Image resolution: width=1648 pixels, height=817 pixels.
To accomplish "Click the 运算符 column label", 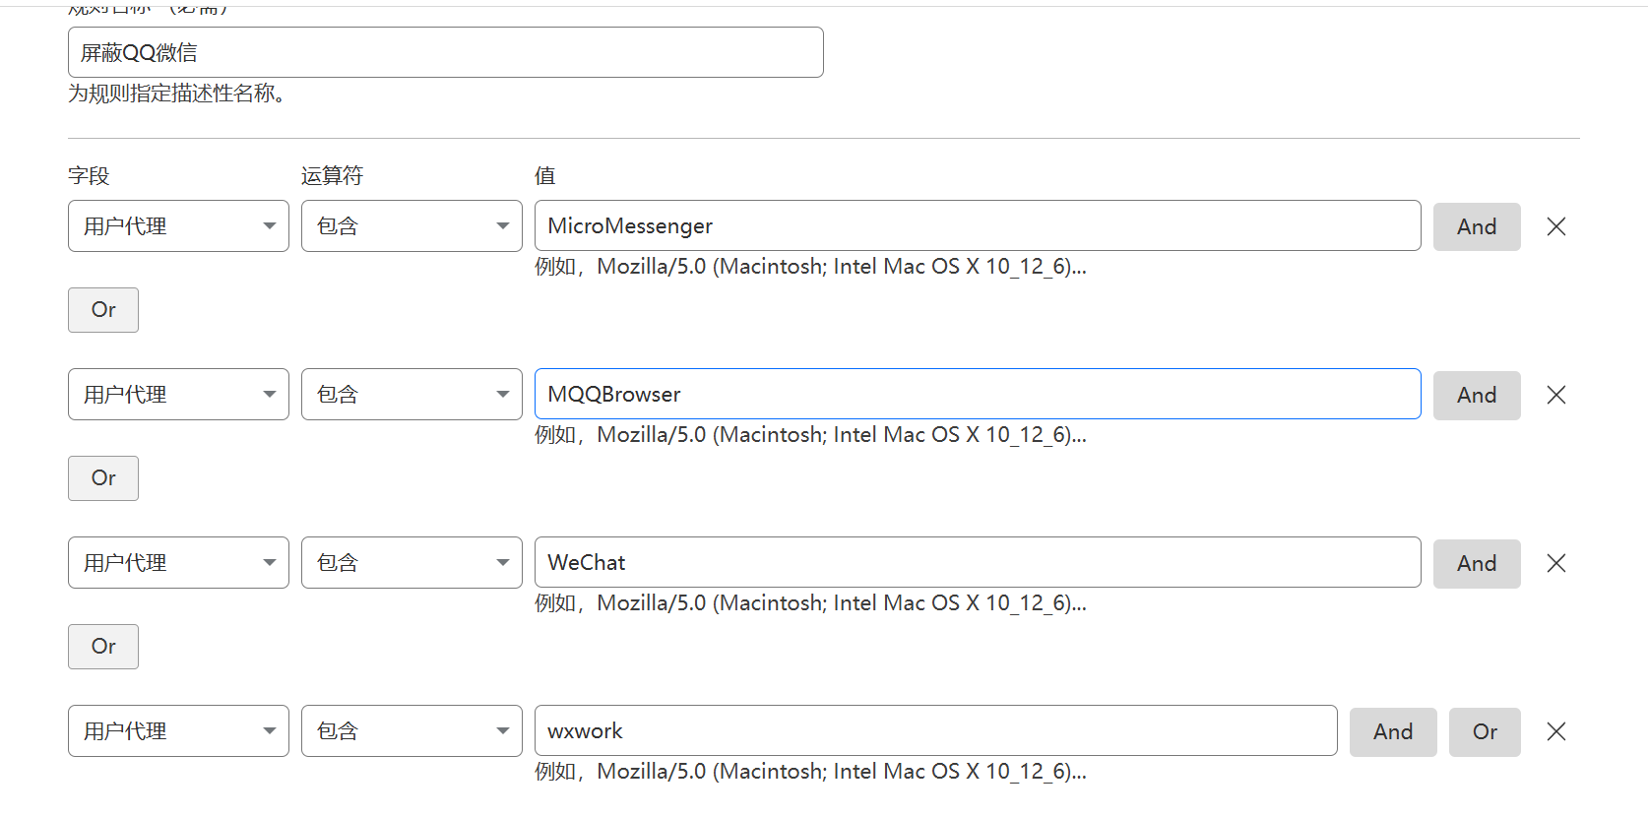I will click(332, 176).
